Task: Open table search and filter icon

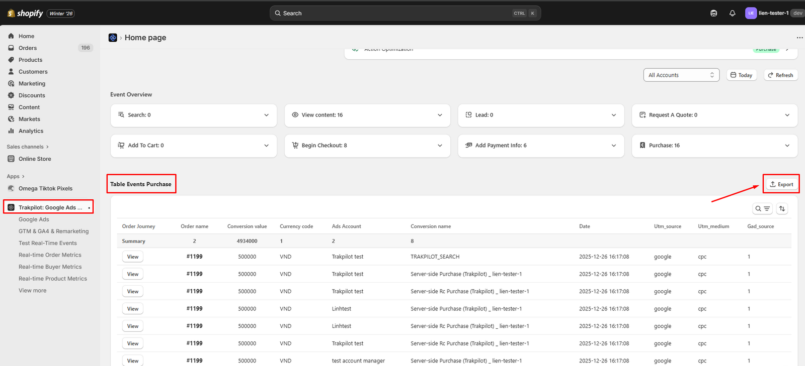Action: pos(762,209)
